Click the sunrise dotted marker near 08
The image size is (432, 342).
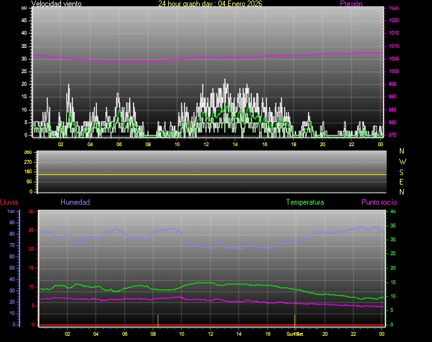coord(158,319)
